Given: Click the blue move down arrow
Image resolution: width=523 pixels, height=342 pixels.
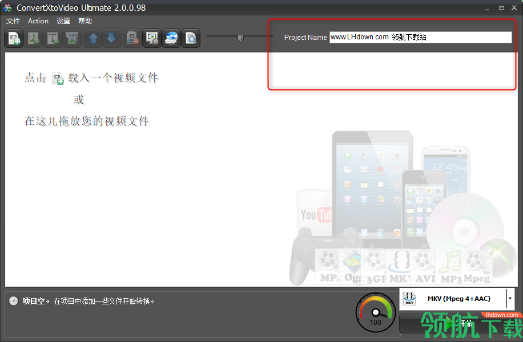Looking at the screenshot, I should pos(112,39).
